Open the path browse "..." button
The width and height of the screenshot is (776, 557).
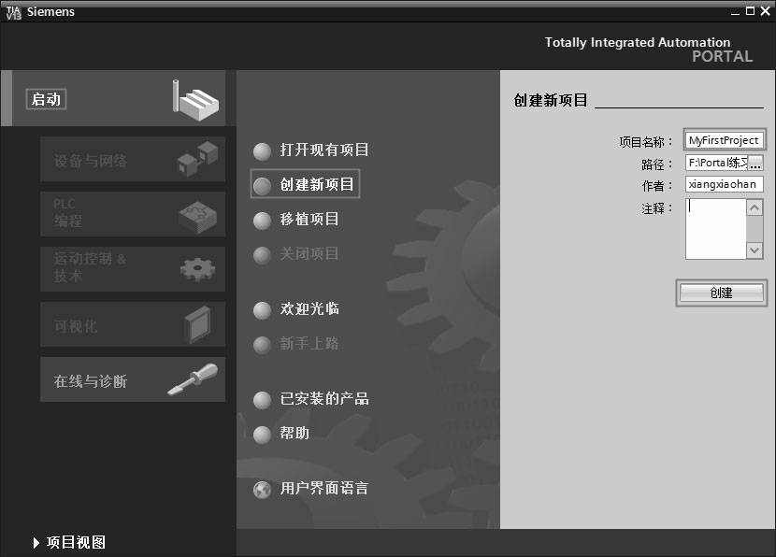(x=755, y=163)
